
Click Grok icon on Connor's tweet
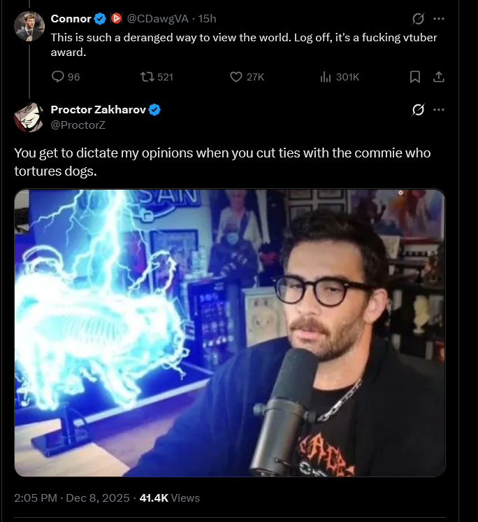418,19
